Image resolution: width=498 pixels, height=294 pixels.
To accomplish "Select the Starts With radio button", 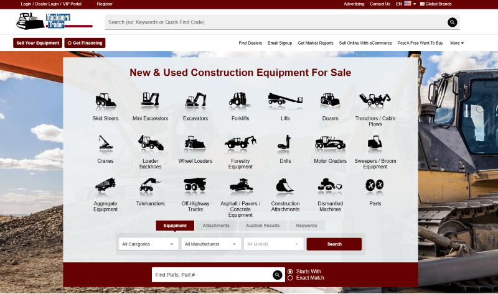I will tap(290, 272).
